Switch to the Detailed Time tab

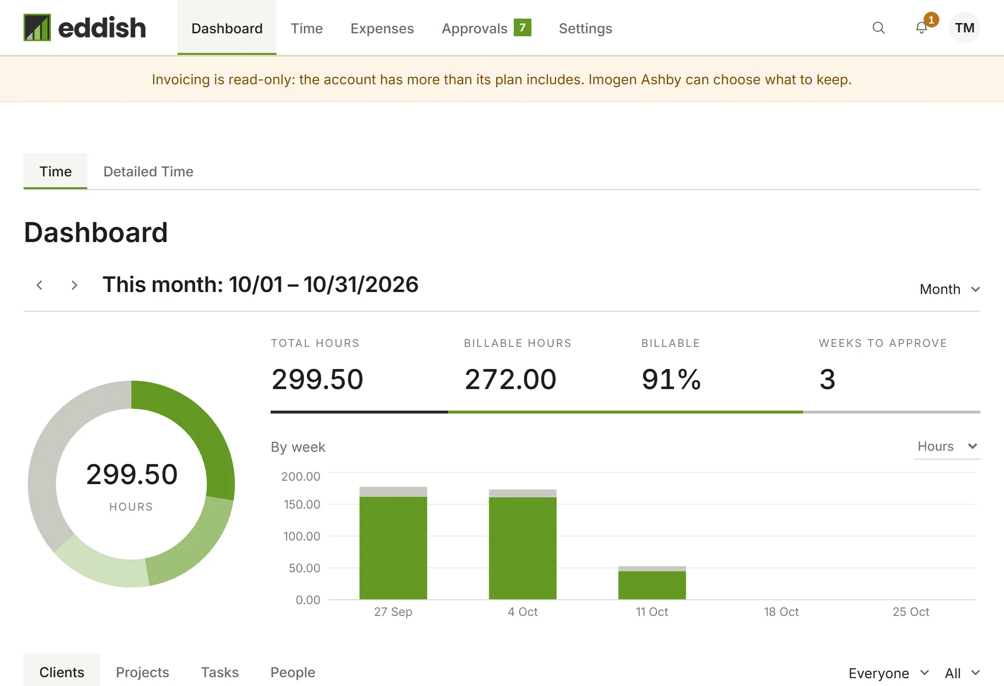coord(148,171)
